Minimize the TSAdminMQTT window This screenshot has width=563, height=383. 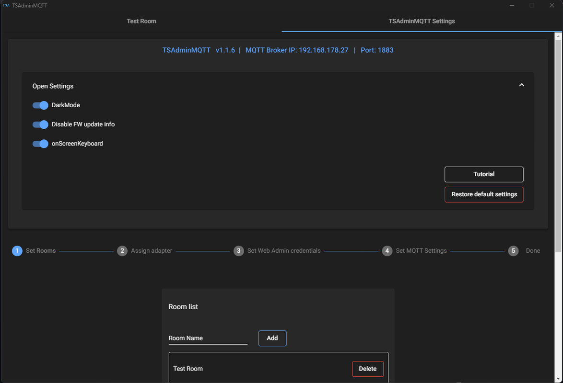pos(512,5)
